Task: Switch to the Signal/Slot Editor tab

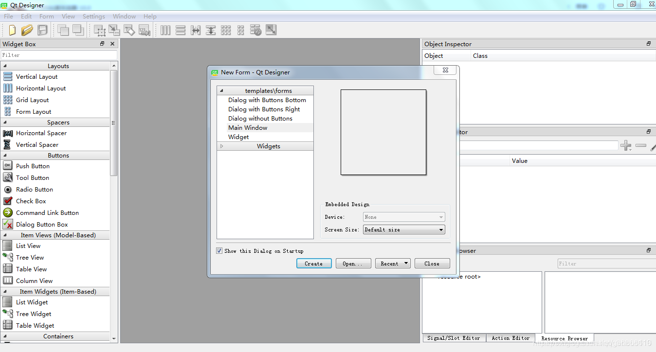Action: click(454, 338)
